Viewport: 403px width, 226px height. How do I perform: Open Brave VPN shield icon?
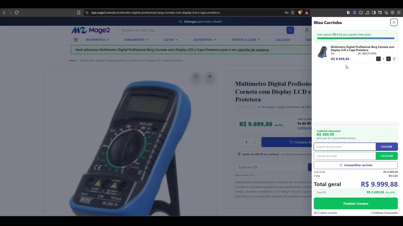coord(392,13)
